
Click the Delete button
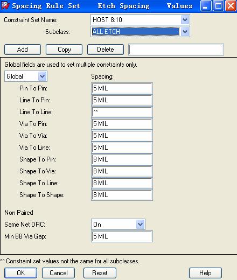coord(106,50)
